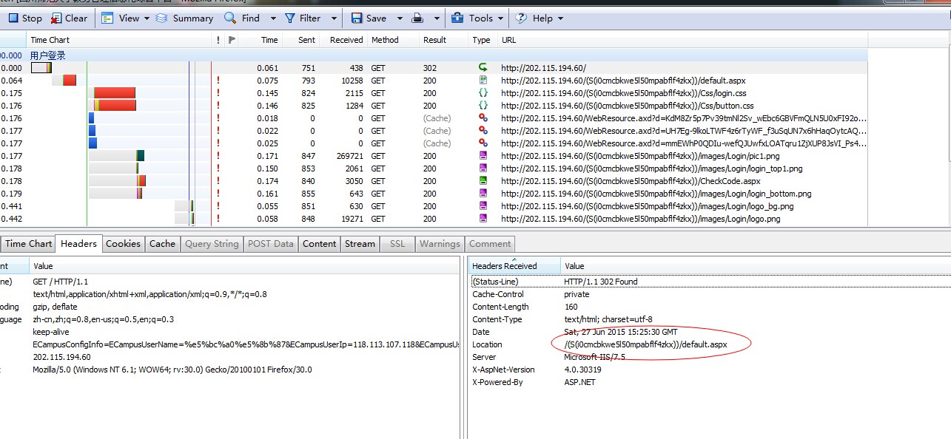Click image type icon for login_top1.png
Viewport: 951px width, 439px height.
pos(483,169)
